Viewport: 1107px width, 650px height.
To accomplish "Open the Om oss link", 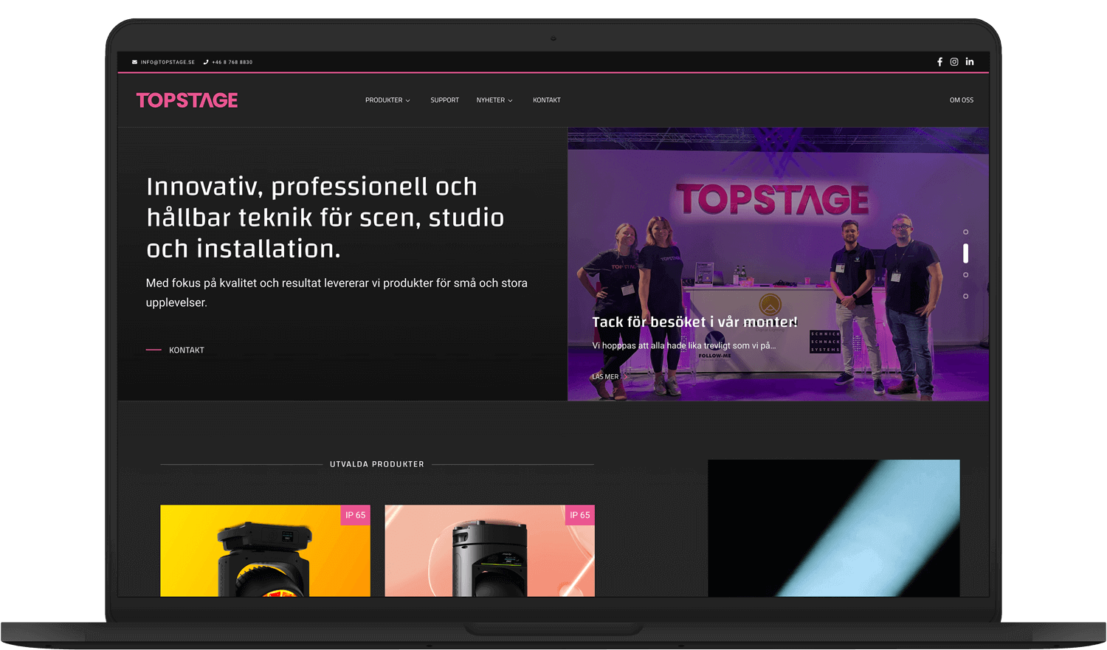I will click(x=961, y=100).
